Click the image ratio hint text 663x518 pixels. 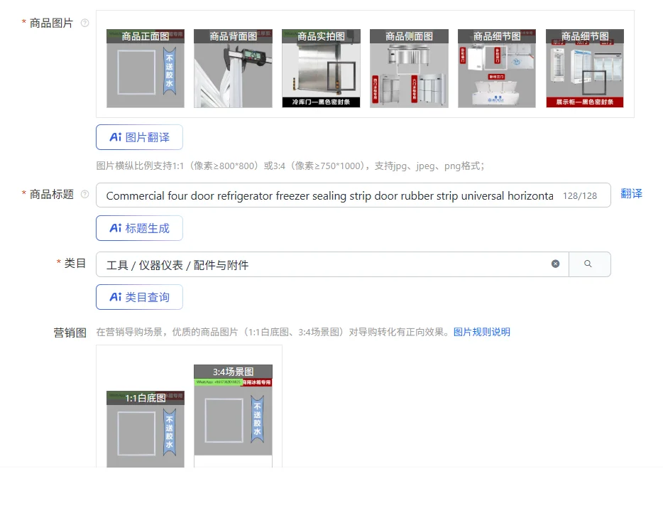(x=290, y=166)
